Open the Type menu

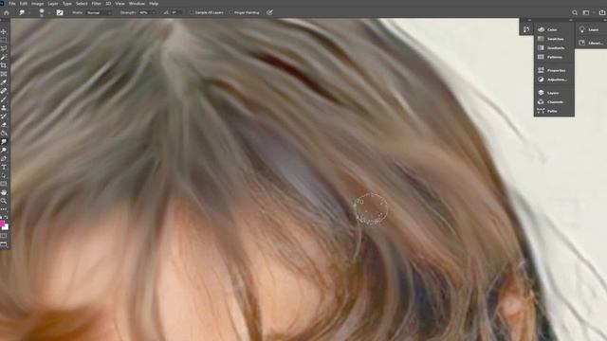click(x=67, y=4)
